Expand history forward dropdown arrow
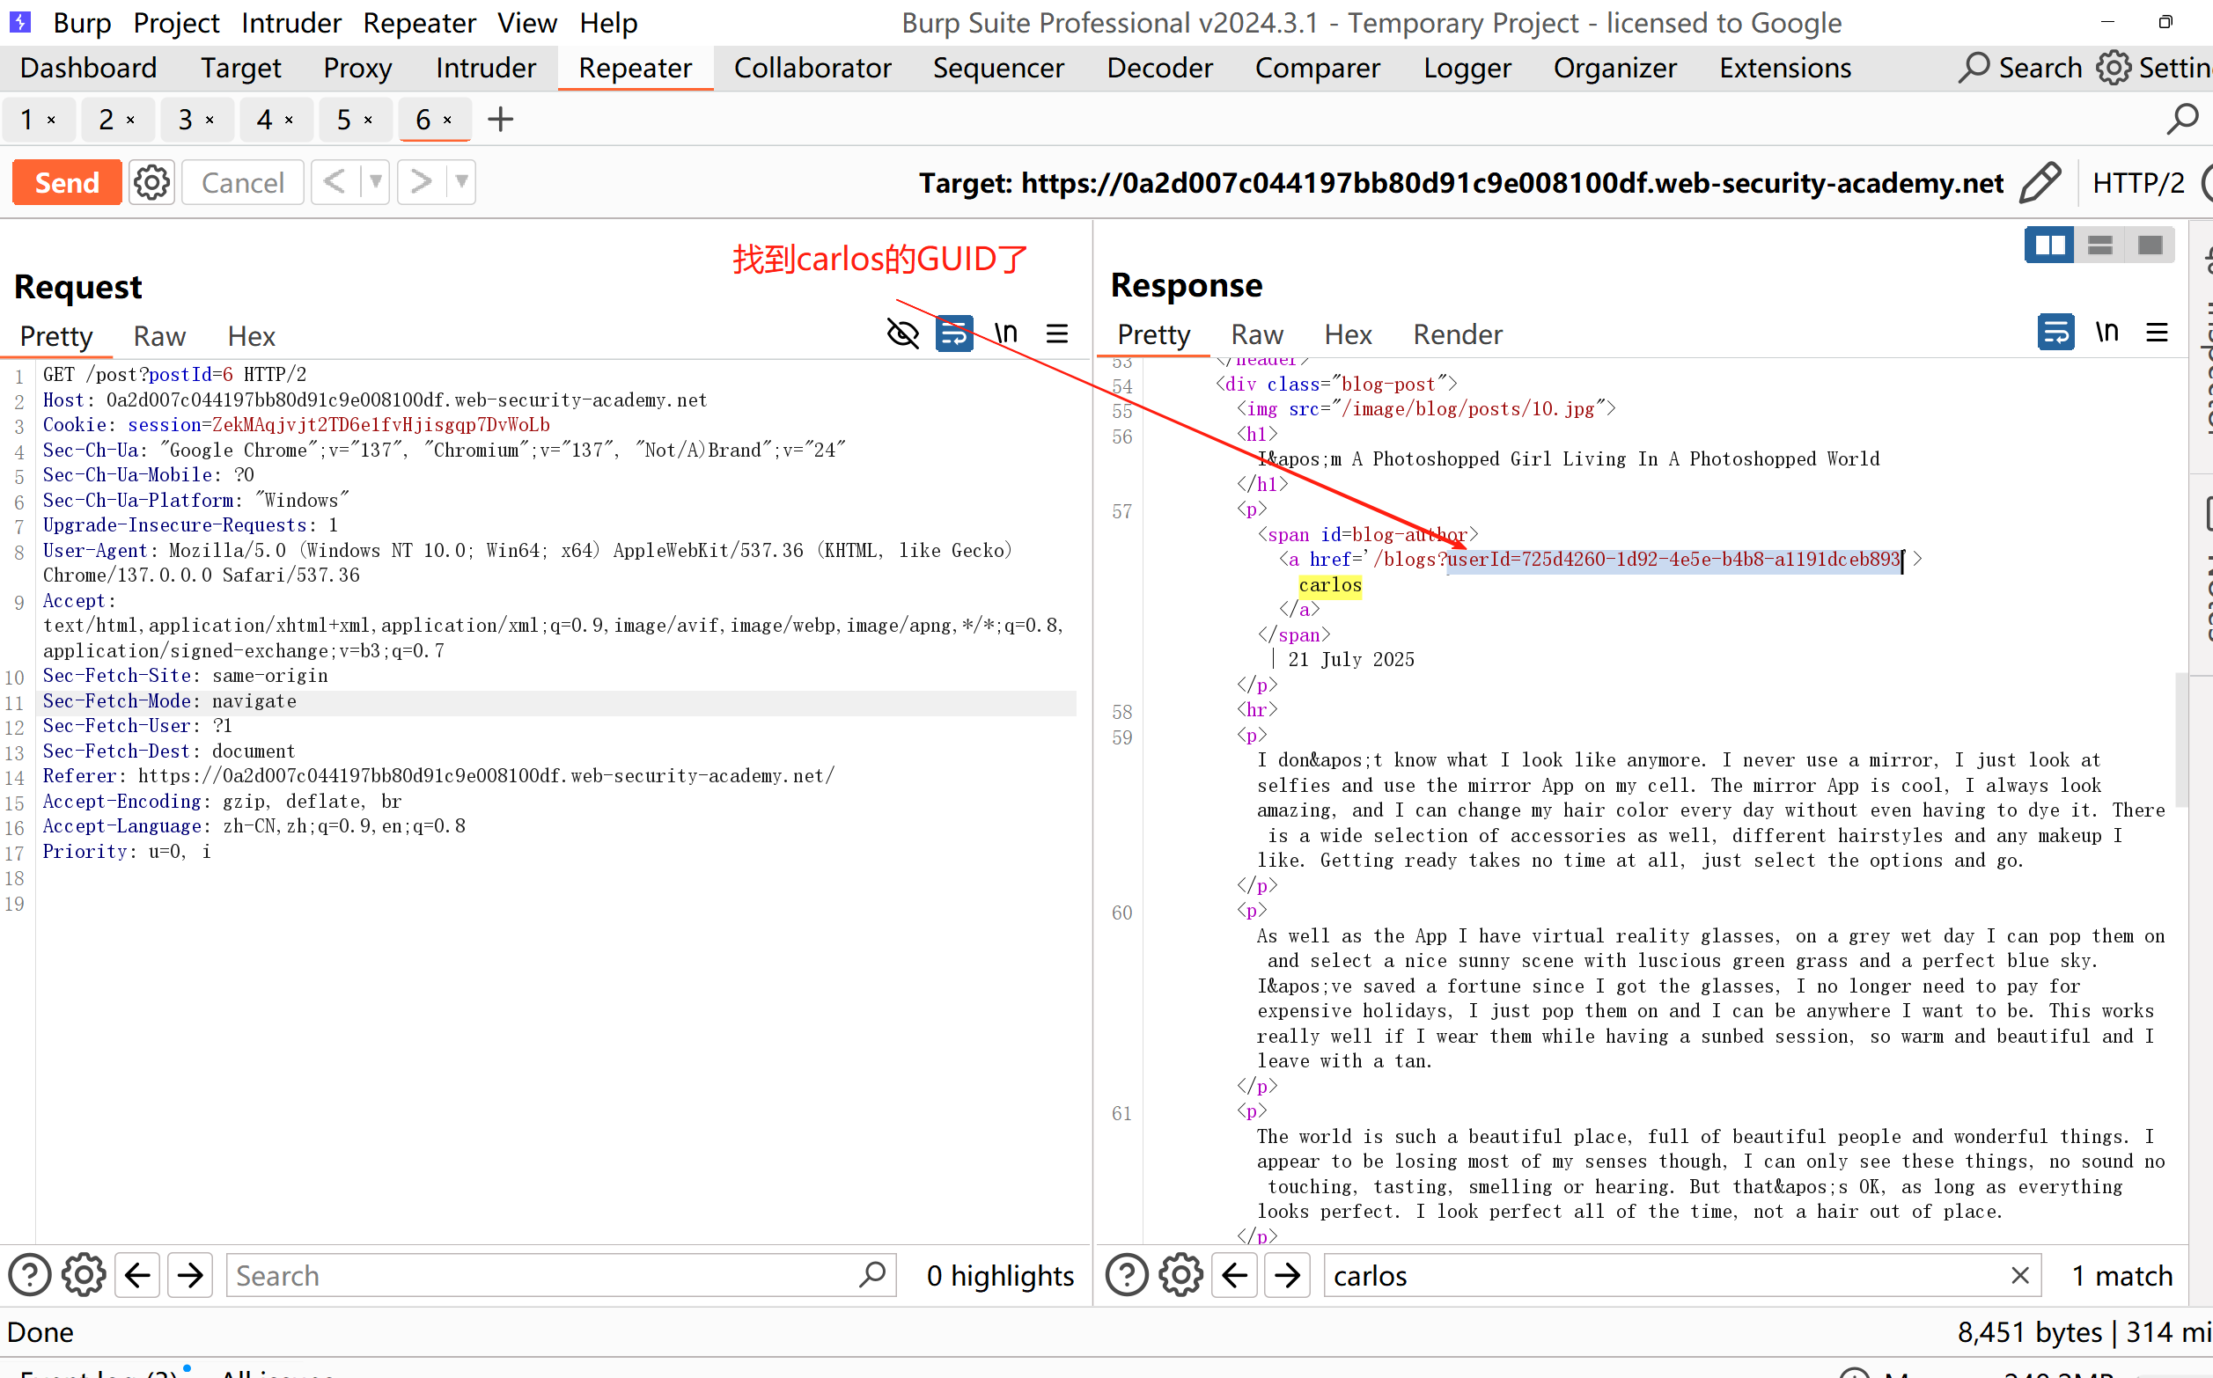This screenshot has height=1378, width=2213. click(x=462, y=182)
